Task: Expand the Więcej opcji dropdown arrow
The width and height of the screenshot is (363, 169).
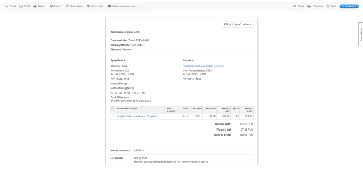Action: [x=103, y=6]
